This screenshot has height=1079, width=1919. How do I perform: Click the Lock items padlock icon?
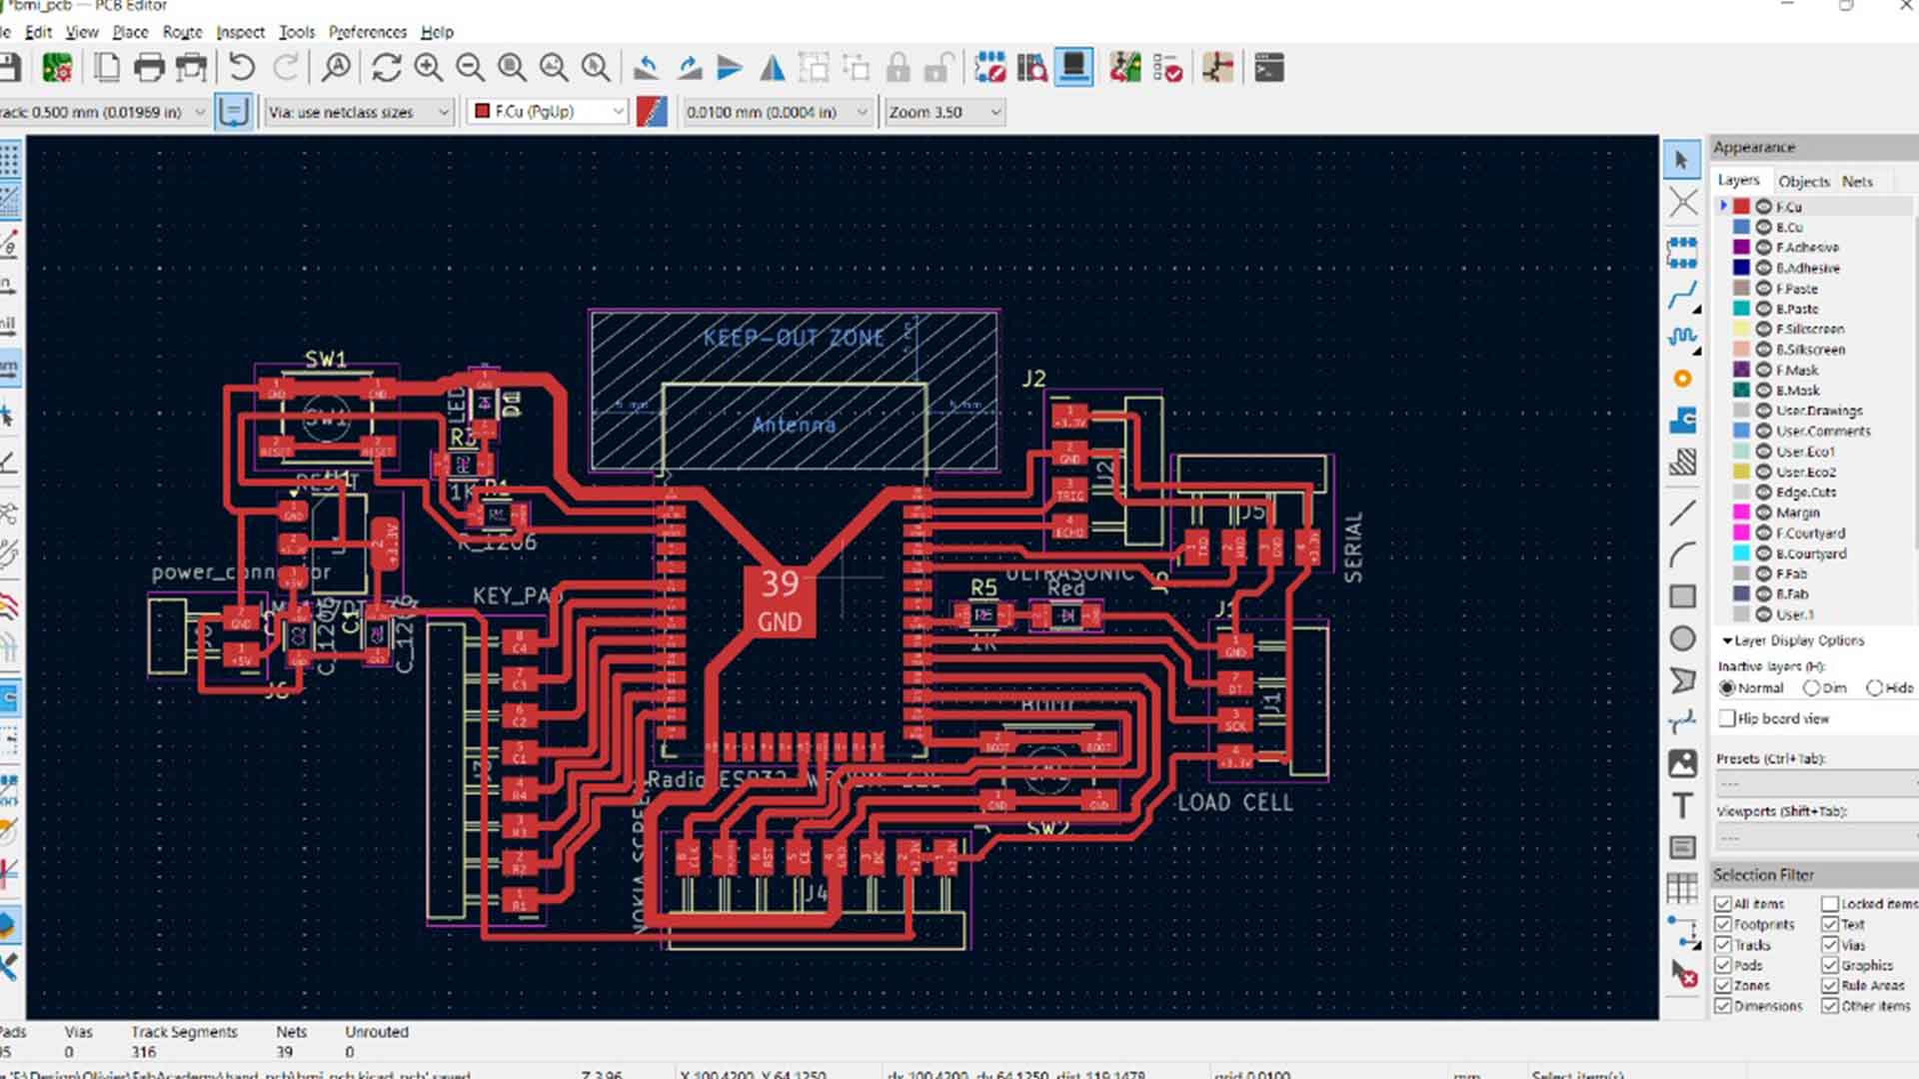click(899, 68)
